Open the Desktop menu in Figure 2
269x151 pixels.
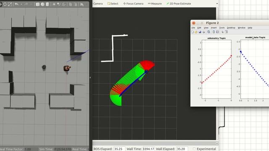(231, 28)
